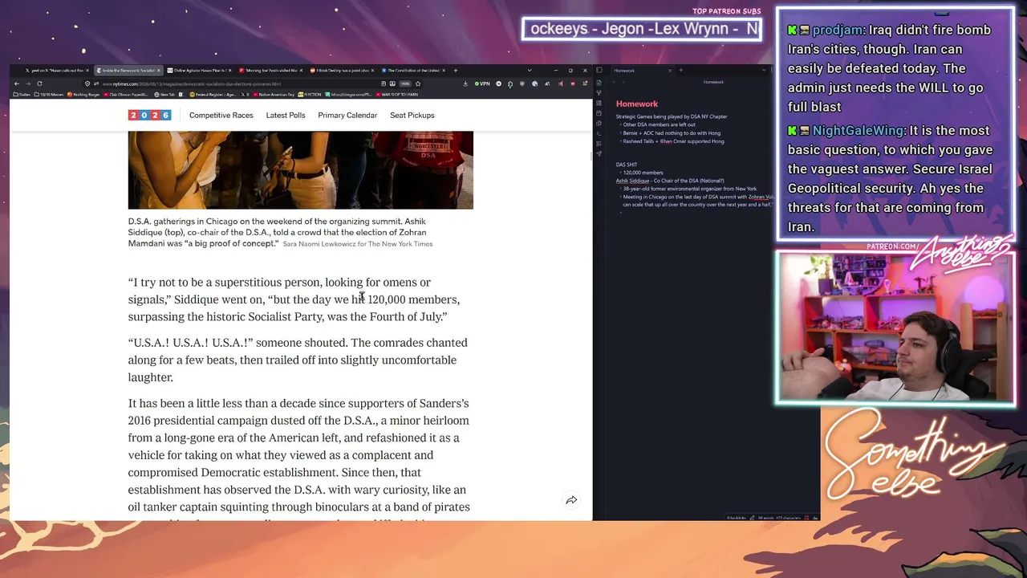Open the Latest Polls link

click(286, 116)
